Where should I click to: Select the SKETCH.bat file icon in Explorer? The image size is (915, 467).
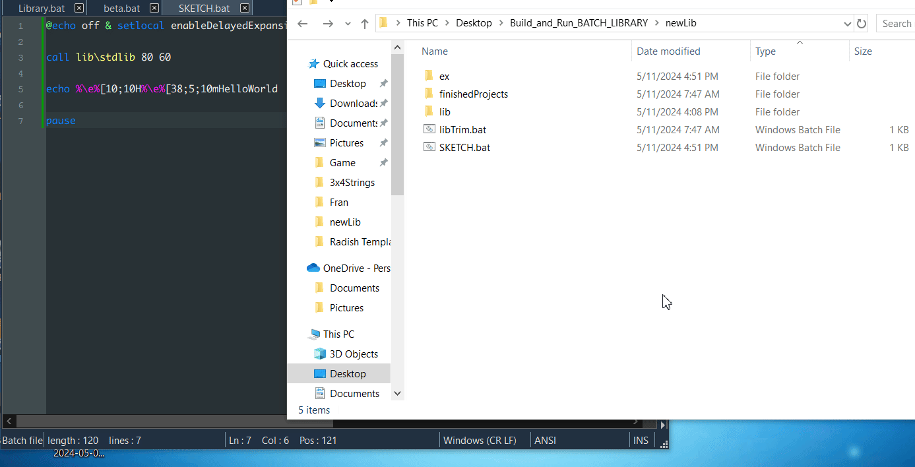pos(429,147)
